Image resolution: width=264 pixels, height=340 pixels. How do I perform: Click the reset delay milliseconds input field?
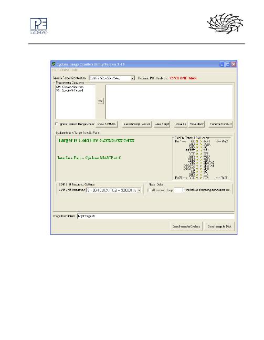(179, 190)
